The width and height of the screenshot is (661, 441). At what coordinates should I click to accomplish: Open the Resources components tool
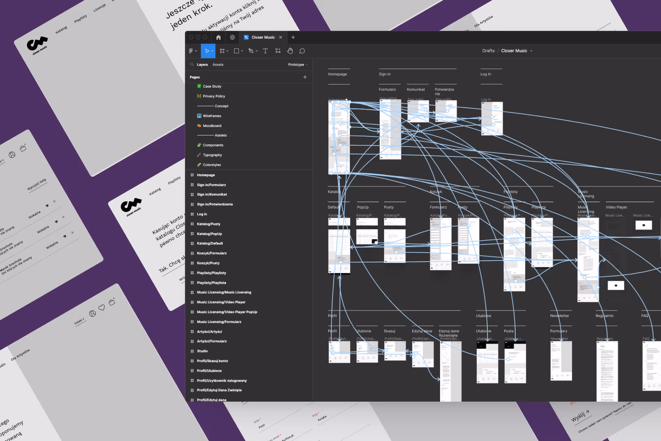tap(278, 51)
